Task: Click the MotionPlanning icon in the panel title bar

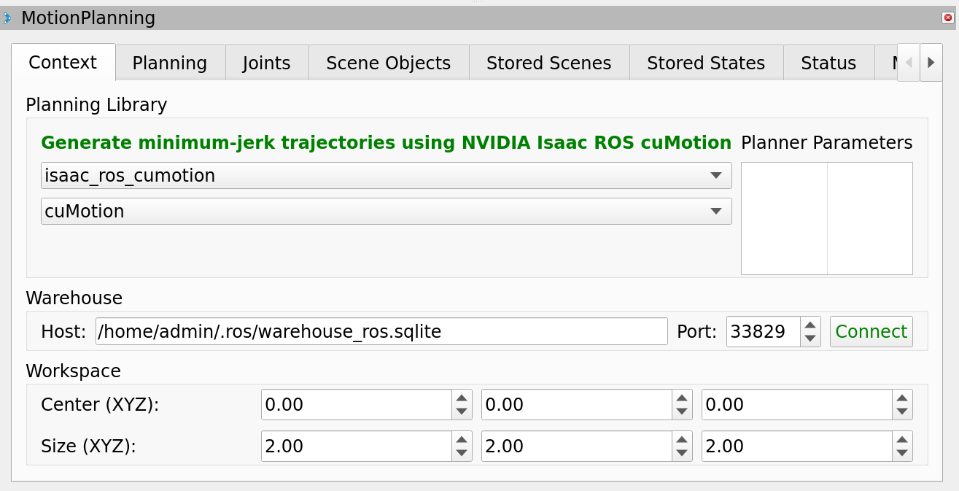Action: (x=9, y=18)
